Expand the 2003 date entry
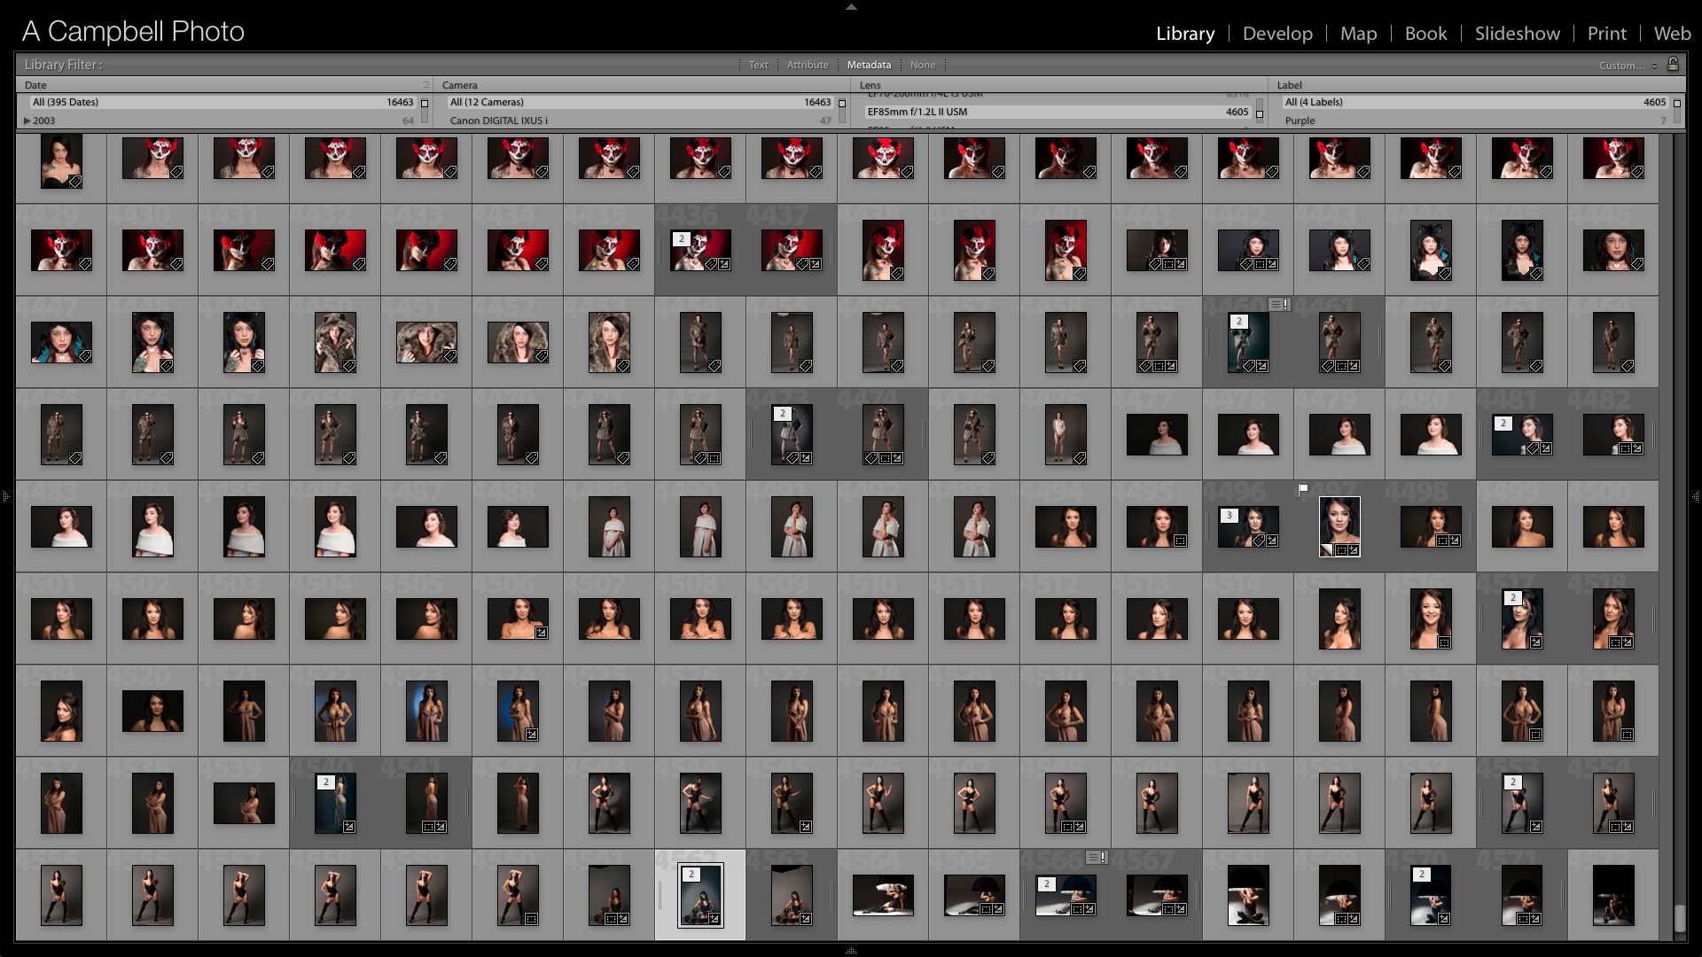Viewport: 1702px width, 957px height. click(x=27, y=121)
